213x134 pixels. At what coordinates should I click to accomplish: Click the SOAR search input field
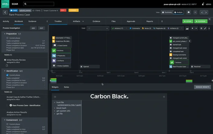[38, 4]
